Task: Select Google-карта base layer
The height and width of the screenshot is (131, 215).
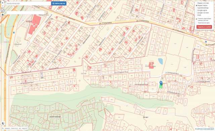Action: tap(202, 10)
